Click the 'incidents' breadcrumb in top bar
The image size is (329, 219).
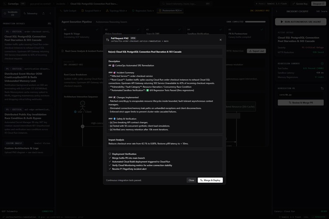tap(60, 4)
